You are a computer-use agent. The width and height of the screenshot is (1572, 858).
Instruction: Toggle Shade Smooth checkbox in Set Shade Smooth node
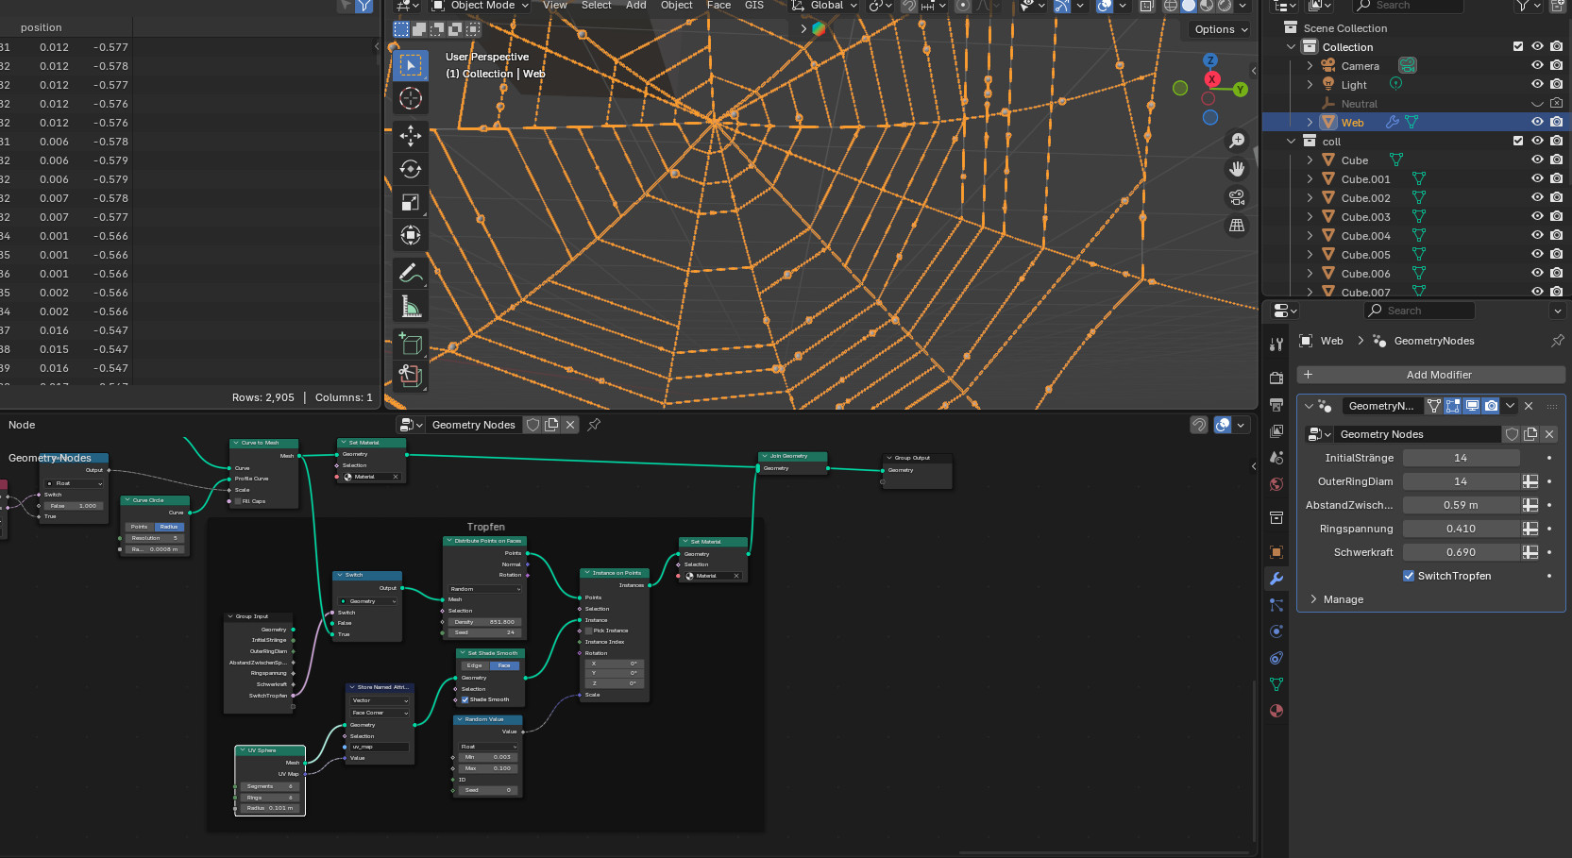[x=465, y=699]
